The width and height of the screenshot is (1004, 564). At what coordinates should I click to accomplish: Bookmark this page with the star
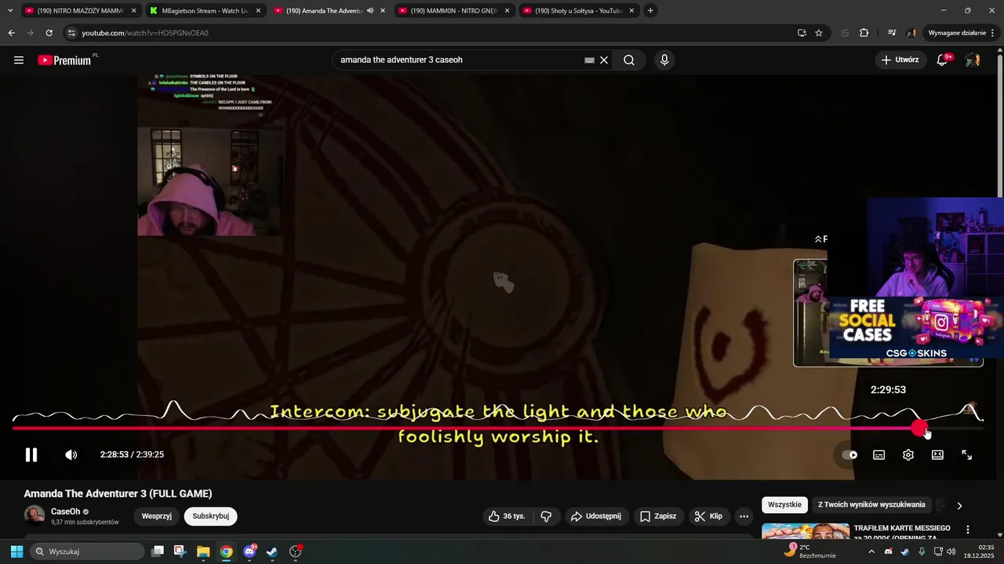tap(819, 33)
